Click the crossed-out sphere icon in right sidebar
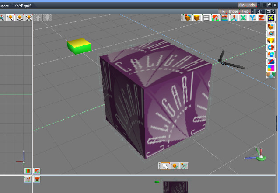The image size is (280, 193). click(x=271, y=61)
